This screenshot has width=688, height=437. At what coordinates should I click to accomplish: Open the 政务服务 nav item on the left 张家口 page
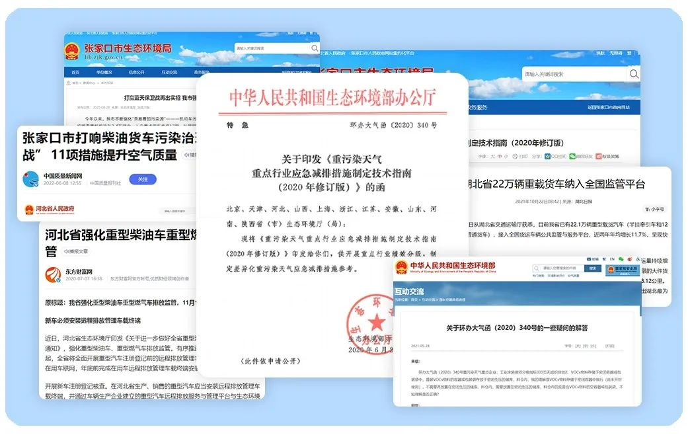[200, 72]
